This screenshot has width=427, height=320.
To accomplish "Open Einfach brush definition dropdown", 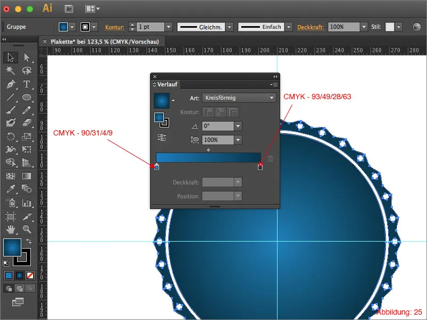I will pyautogui.click(x=289, y=27).
